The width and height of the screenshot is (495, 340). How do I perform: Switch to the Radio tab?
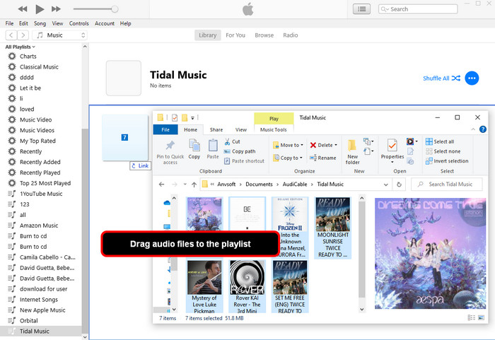click(291, 35)
